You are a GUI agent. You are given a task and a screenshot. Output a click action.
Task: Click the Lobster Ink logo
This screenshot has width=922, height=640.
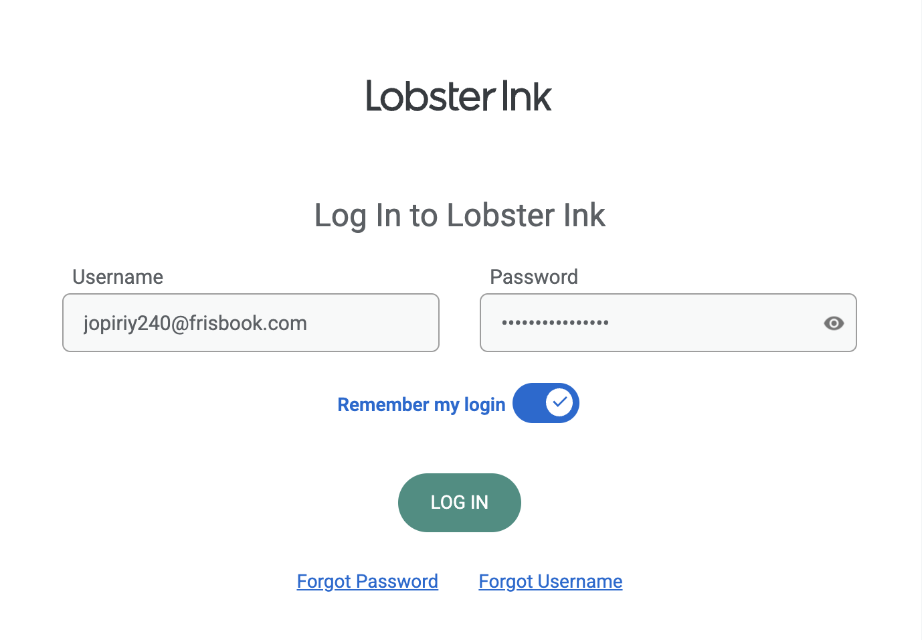(459, 96)
